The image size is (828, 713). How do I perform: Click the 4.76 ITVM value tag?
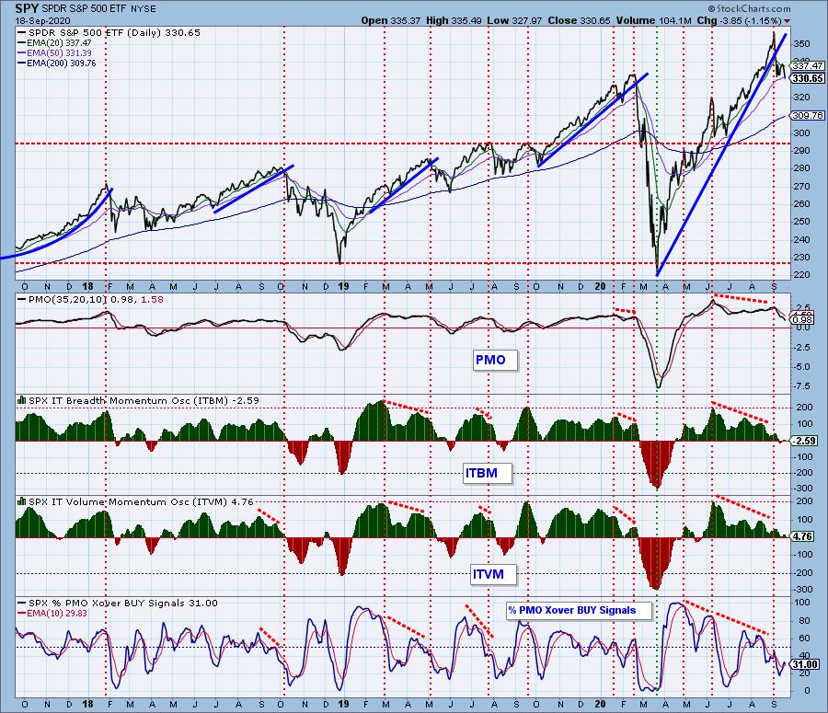click(x=803, y=536)
